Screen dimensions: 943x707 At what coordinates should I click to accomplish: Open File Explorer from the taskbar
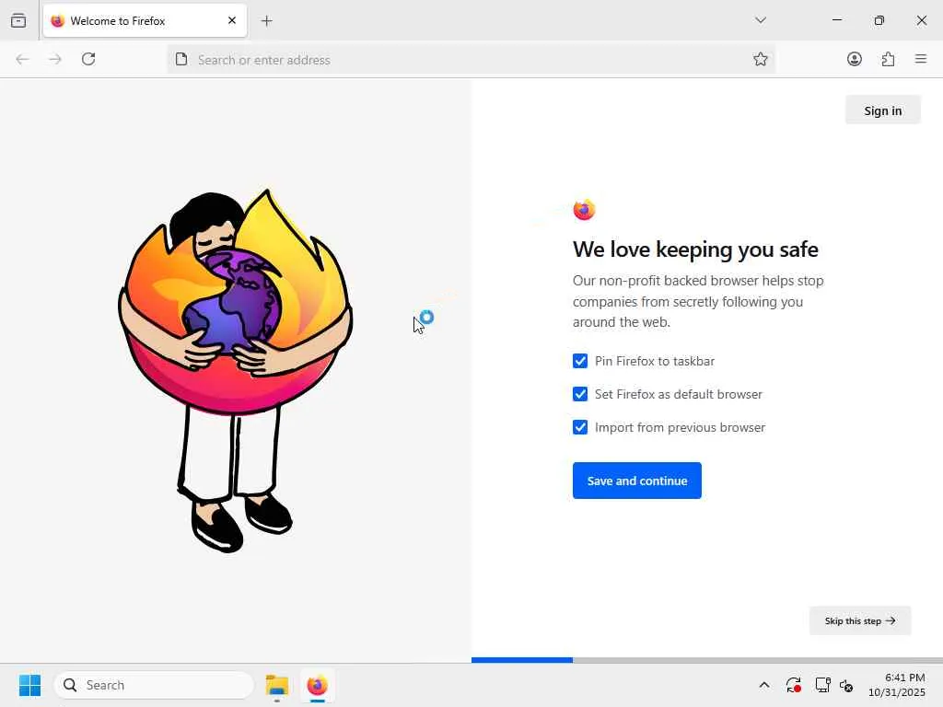tap(276, 685)
